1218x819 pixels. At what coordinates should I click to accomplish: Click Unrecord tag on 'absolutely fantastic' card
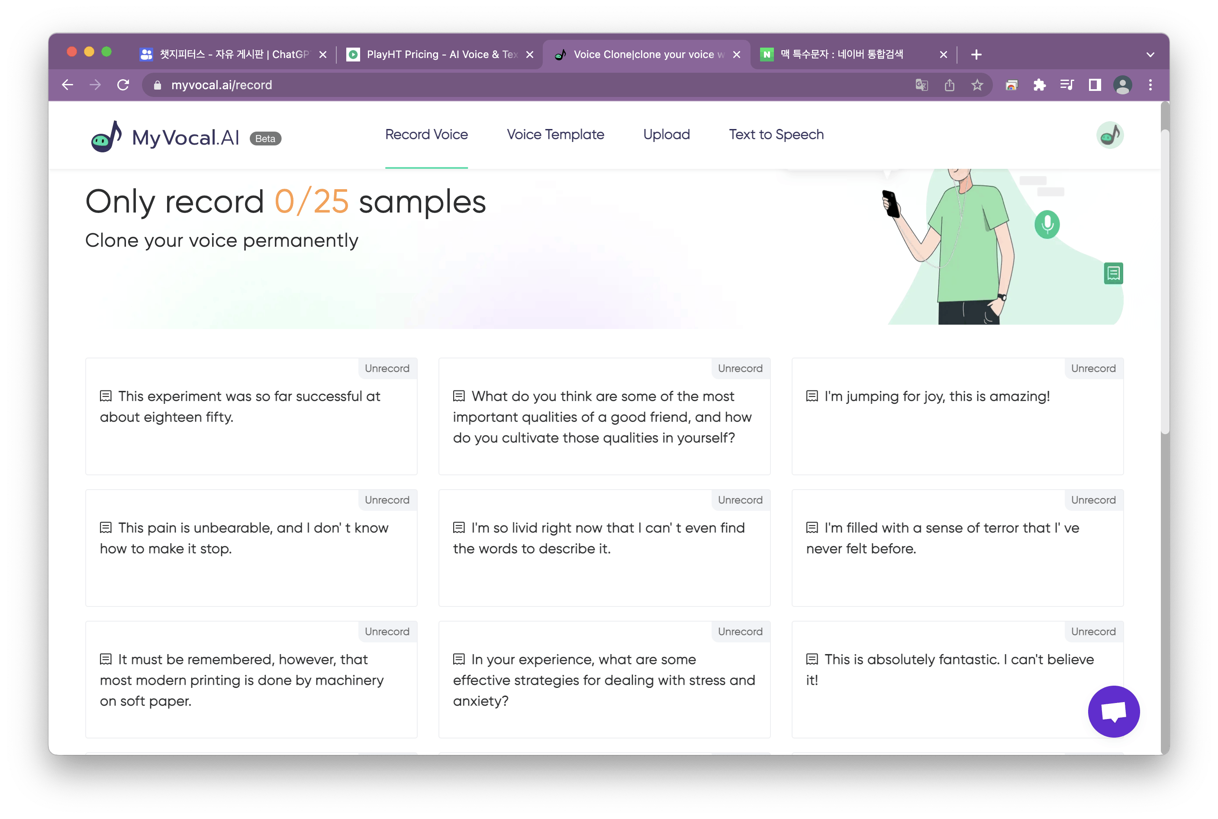point(1093,632)
